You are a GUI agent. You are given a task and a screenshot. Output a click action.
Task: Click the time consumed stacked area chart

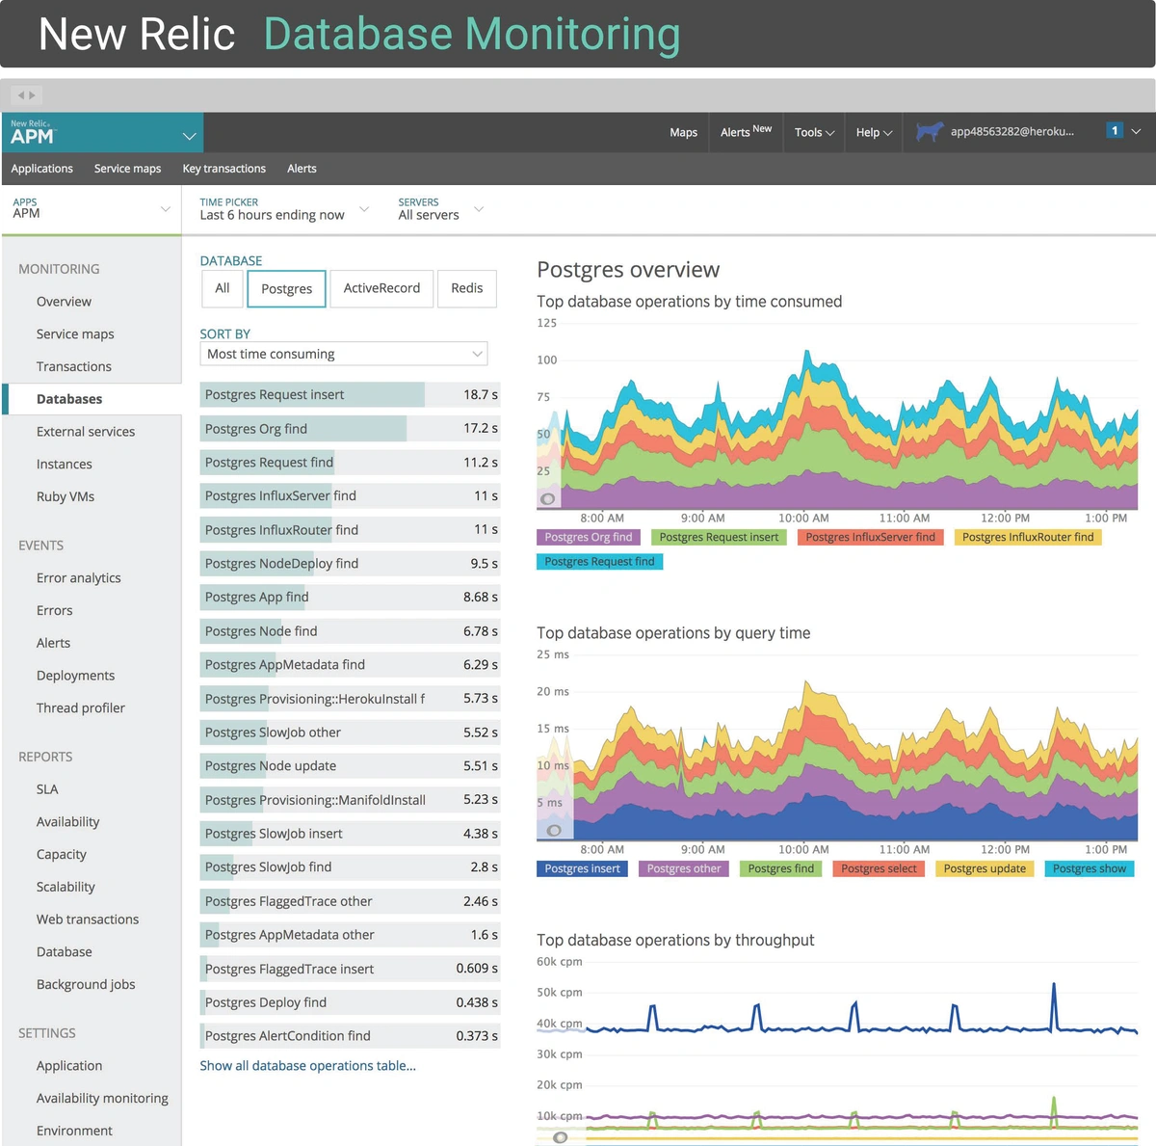coord(837,430)
